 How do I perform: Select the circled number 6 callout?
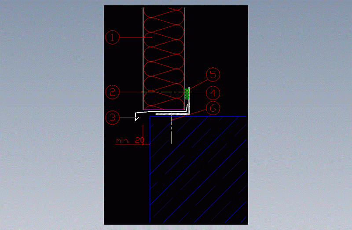pos(213,108)
